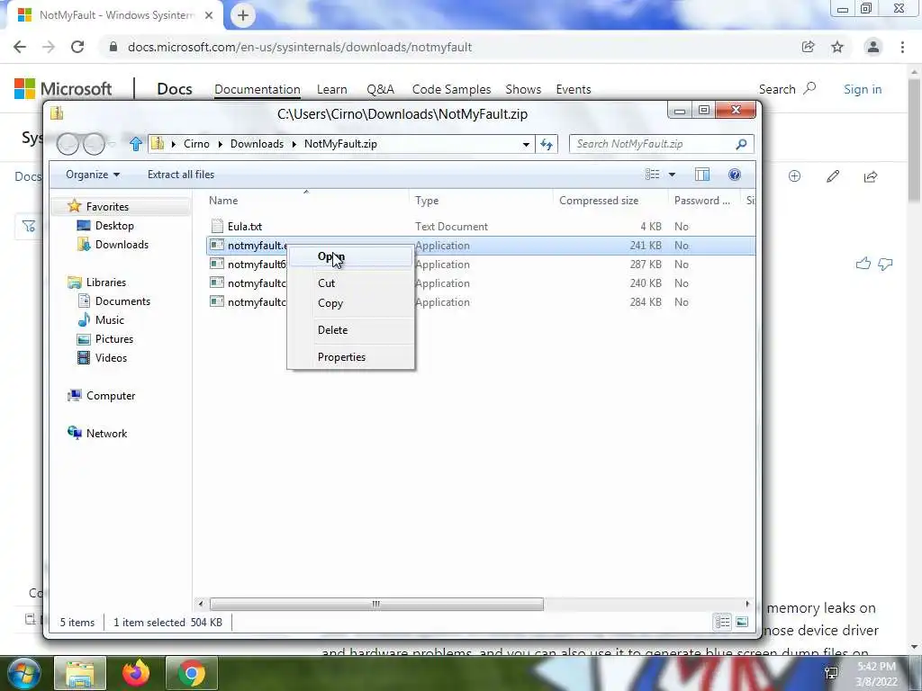Click Learn in Microsoft Docs nav
Image resolution: width=922 pixels, height=691 pixels.
click(331, 89)
